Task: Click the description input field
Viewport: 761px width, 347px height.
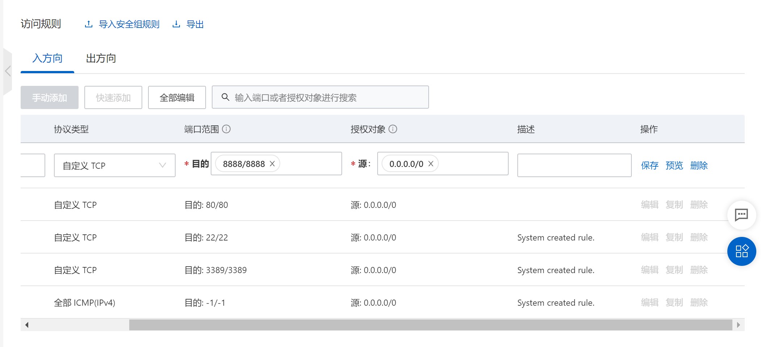Action: coord(575,166)
